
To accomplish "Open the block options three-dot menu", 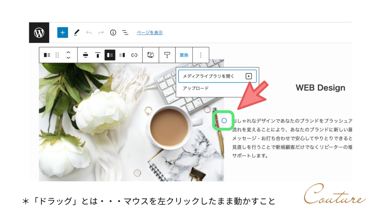I will 201,55.
